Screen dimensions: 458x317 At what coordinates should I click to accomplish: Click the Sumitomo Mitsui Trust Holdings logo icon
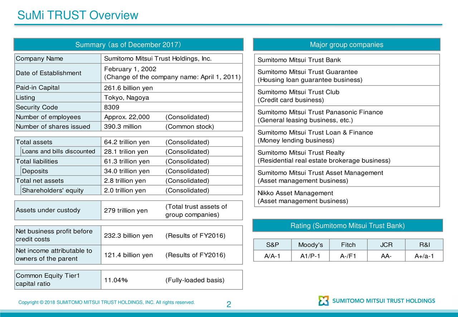pyautogui.click(x=323, y=301)
